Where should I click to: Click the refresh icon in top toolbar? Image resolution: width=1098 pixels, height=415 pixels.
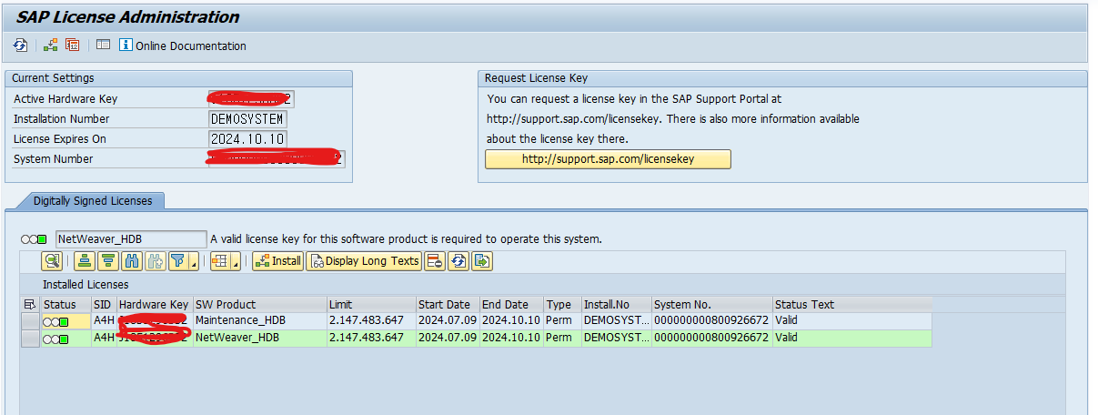[20, 46]
